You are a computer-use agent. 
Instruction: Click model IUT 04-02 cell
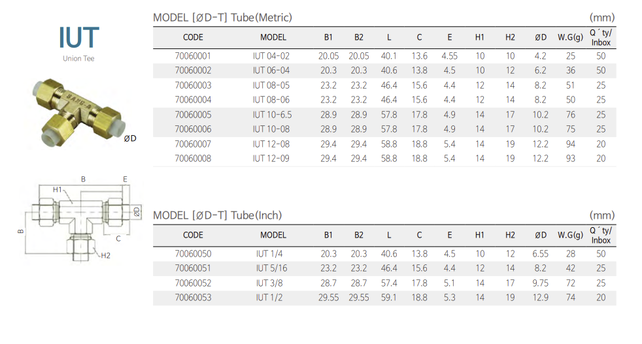[271, 56]
